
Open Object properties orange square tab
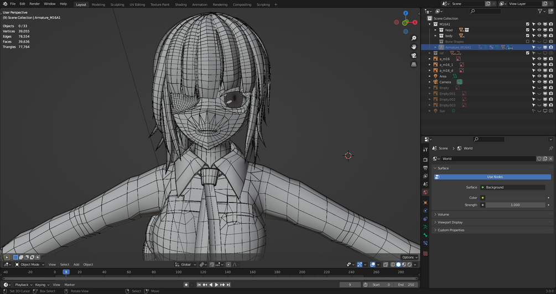425,202
